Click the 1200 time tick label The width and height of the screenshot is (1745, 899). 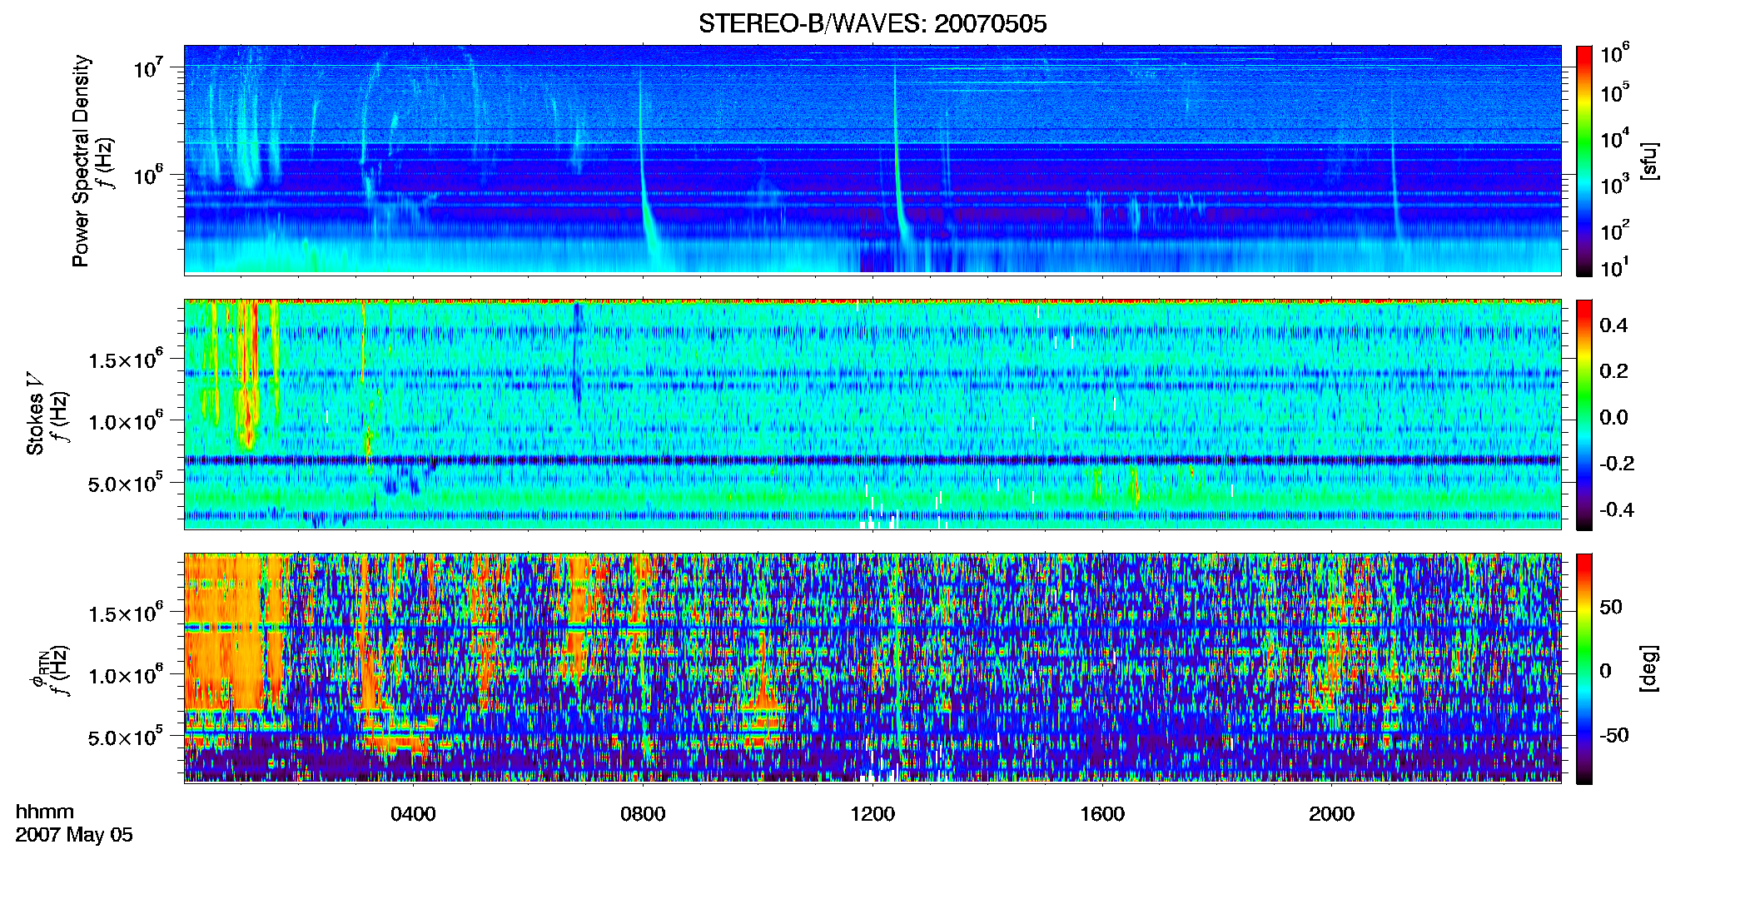click(x=872, y=813)
